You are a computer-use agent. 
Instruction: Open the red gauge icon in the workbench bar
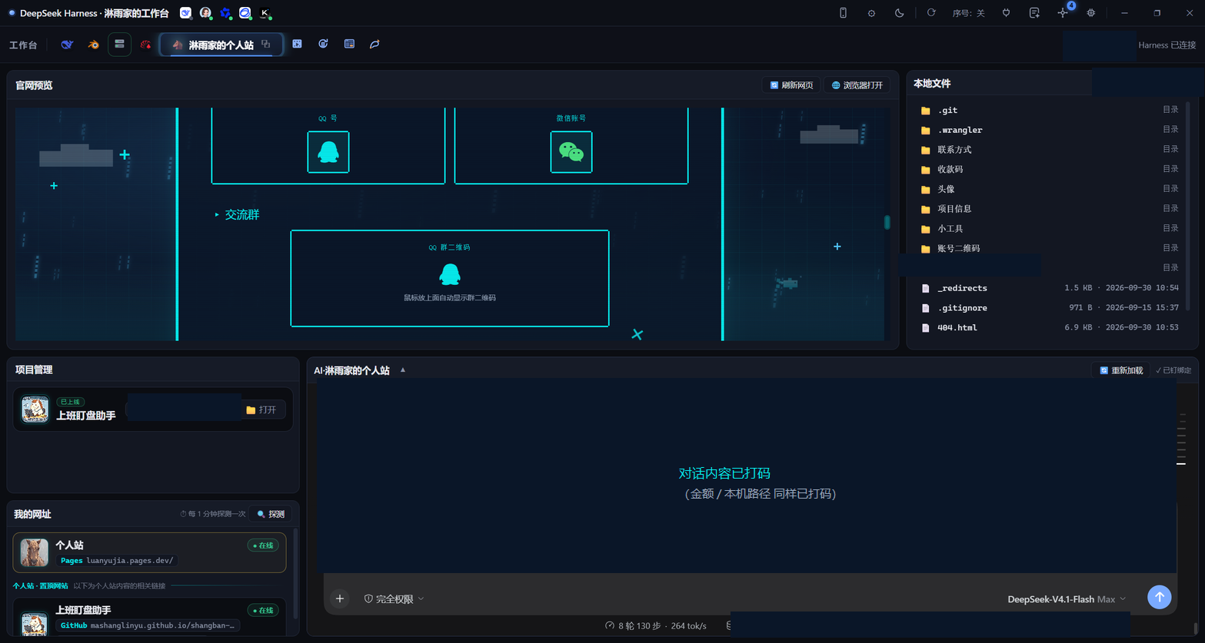[145, 45]
